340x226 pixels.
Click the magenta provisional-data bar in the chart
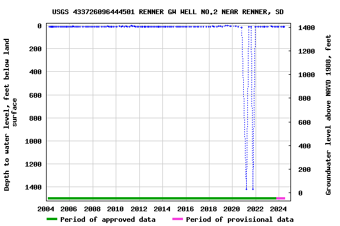(x=280, y=198)
